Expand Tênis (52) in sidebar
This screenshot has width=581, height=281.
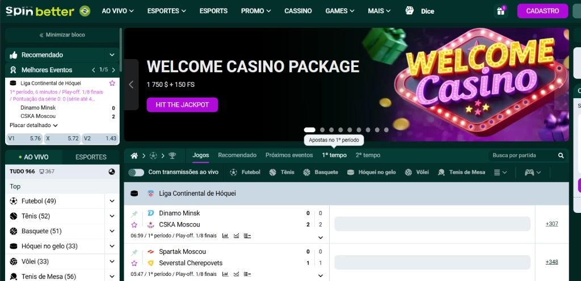pyautogui.click(x=112, y=216)
